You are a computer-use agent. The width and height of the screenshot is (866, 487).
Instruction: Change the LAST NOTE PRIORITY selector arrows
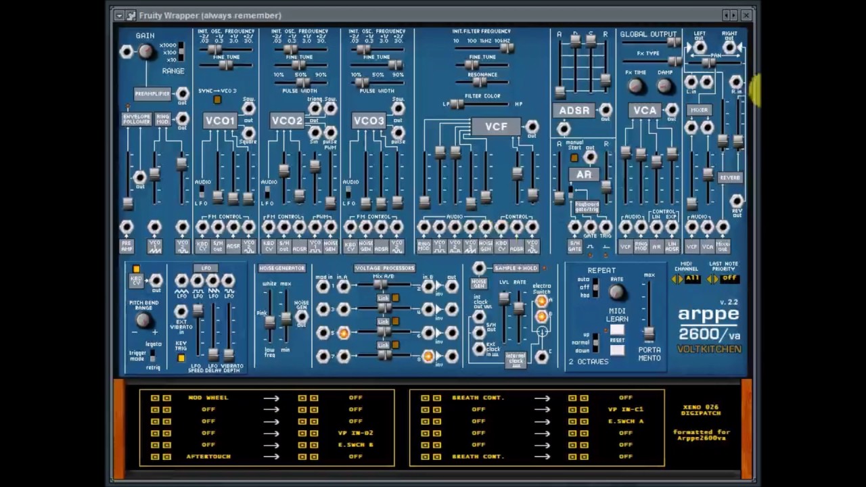coord(712,279)
